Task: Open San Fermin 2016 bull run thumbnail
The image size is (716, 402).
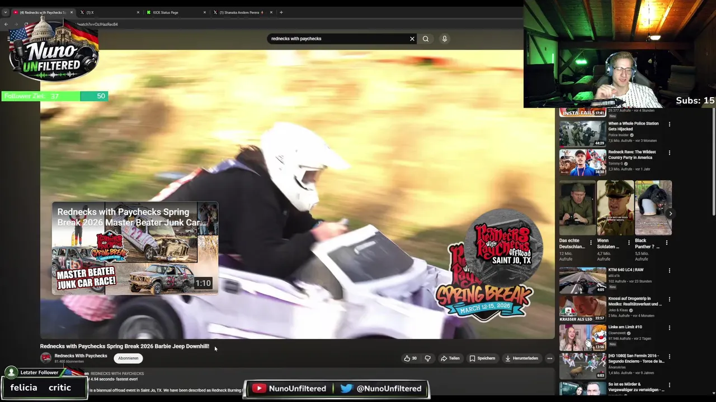Action: (x=582, y=365)
